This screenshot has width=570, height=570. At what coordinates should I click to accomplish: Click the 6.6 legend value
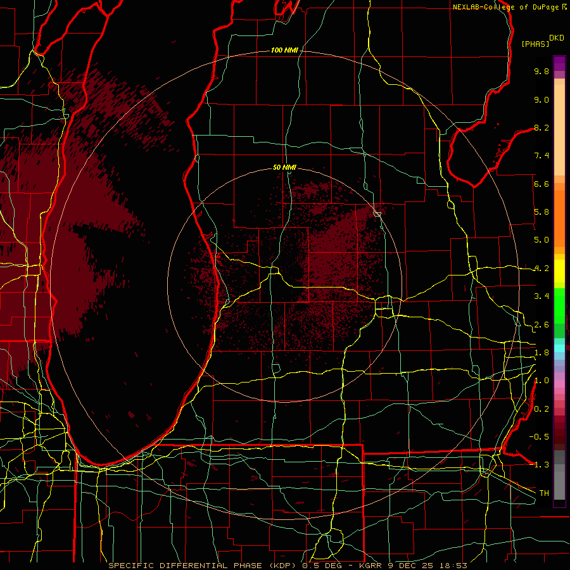(x=541, y=184)
